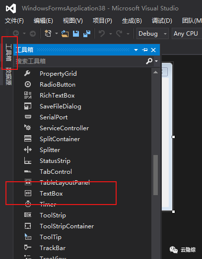Select the TabControl control icon
The image size is (202, 259).
28,171
